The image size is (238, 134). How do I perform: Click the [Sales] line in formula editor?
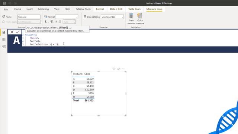tap(34, 38)
